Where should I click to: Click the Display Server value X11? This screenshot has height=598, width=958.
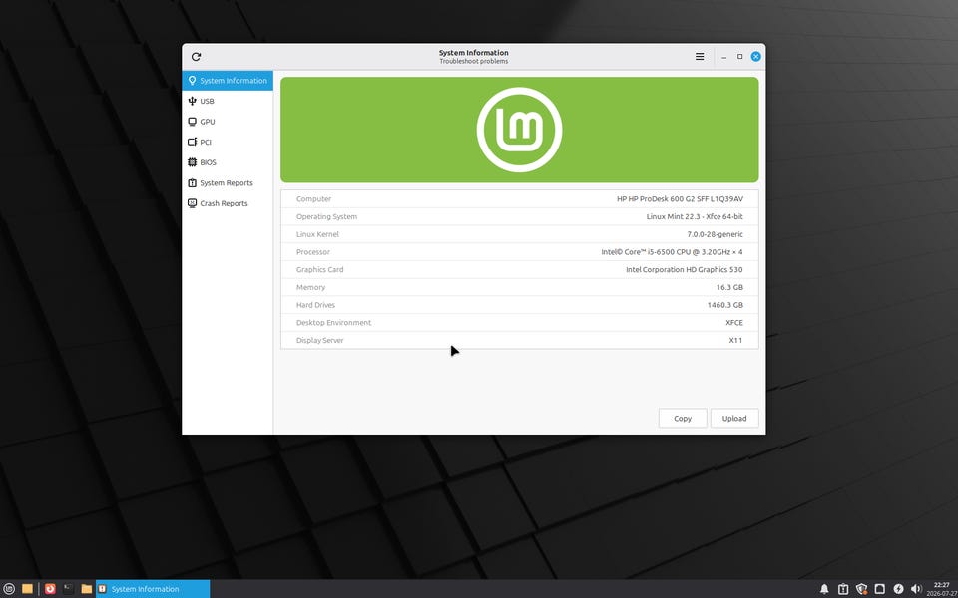(x=735, y=341)
